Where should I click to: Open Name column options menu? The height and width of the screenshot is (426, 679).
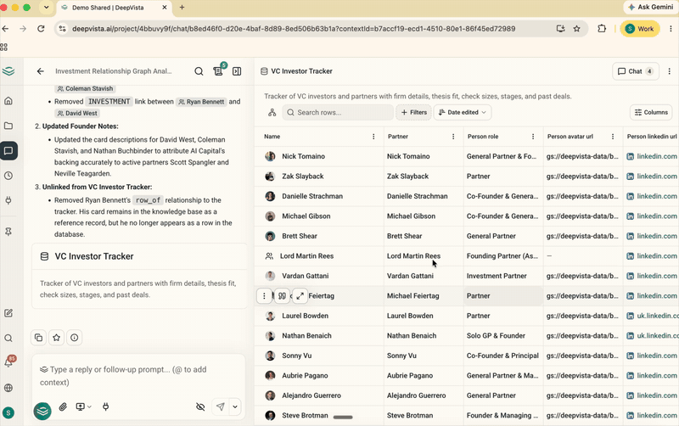(x=373, y=137)
